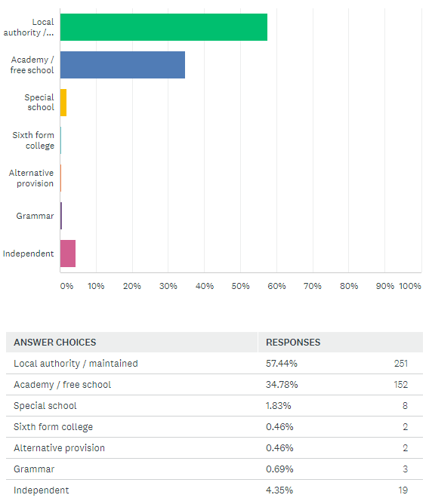This screenshot has height=498, width=429.
Task: Click the 4.35% Independent percentage
Action: tap(279, 490)
